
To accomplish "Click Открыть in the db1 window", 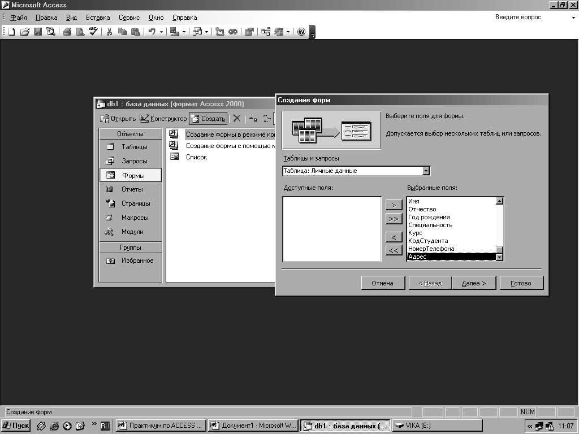I will [118, 119].
